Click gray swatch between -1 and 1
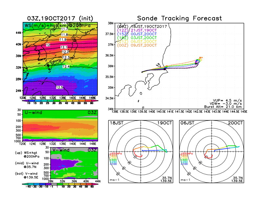Image resolution: width=260 pixels, height=201 pixels. [54, 184]
